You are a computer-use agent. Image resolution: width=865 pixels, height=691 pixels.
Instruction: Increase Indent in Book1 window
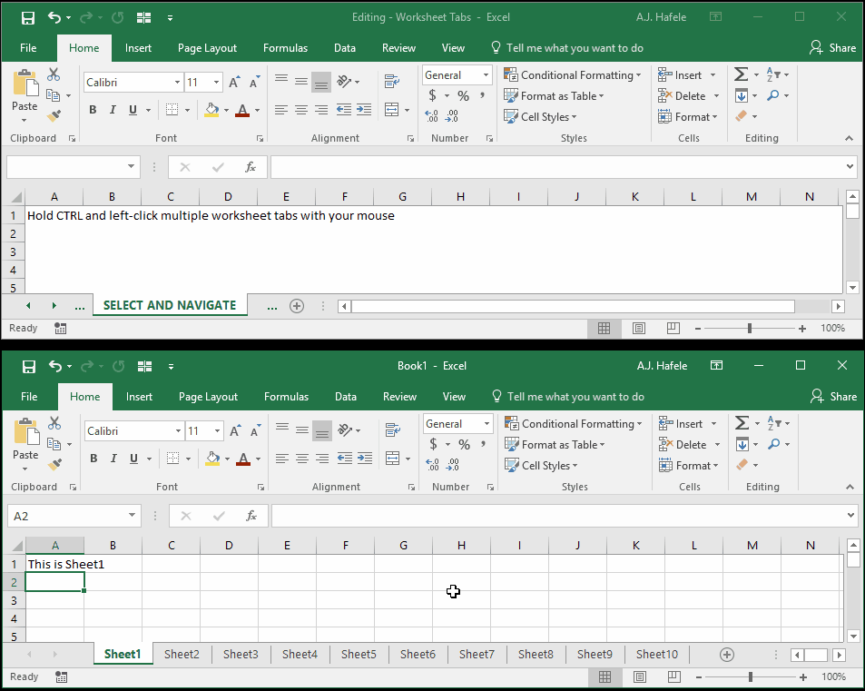point(365,458)
